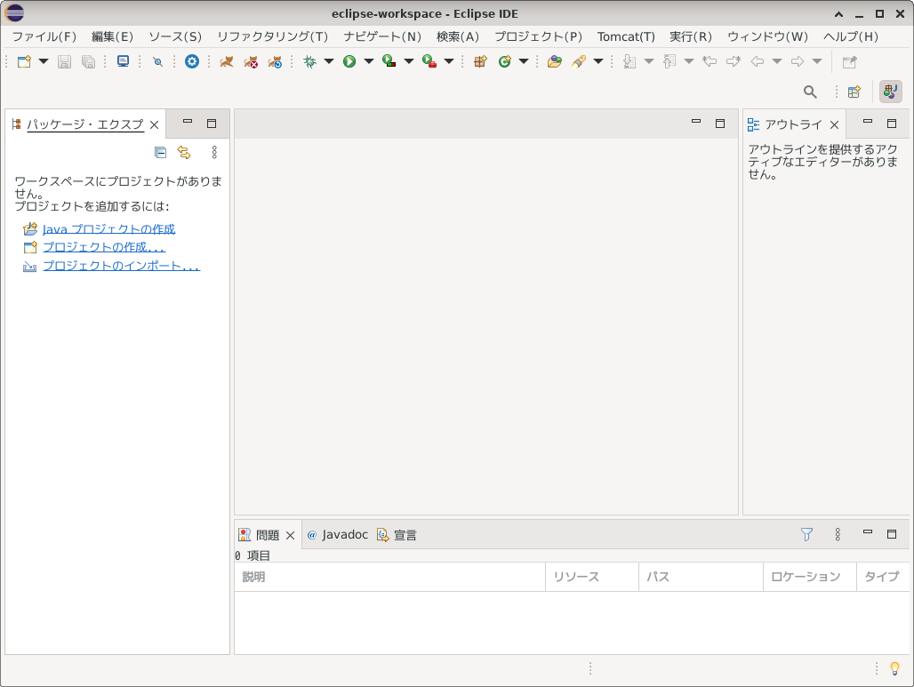Click the External Tools run icon

[429, 61]
